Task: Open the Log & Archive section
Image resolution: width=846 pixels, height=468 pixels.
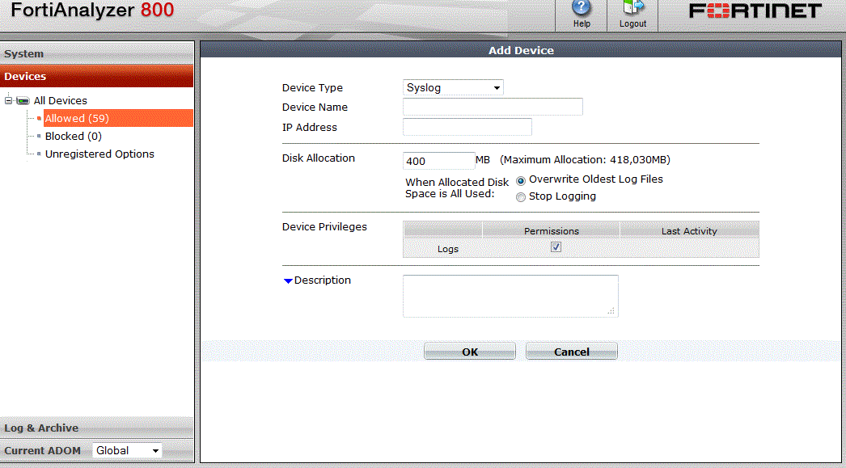Action: 96,428
